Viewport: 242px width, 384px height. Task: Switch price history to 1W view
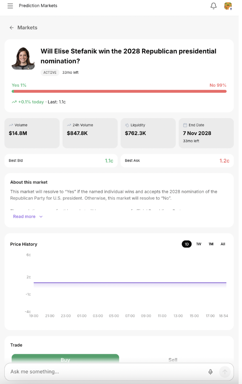click(x=198, y=244)
